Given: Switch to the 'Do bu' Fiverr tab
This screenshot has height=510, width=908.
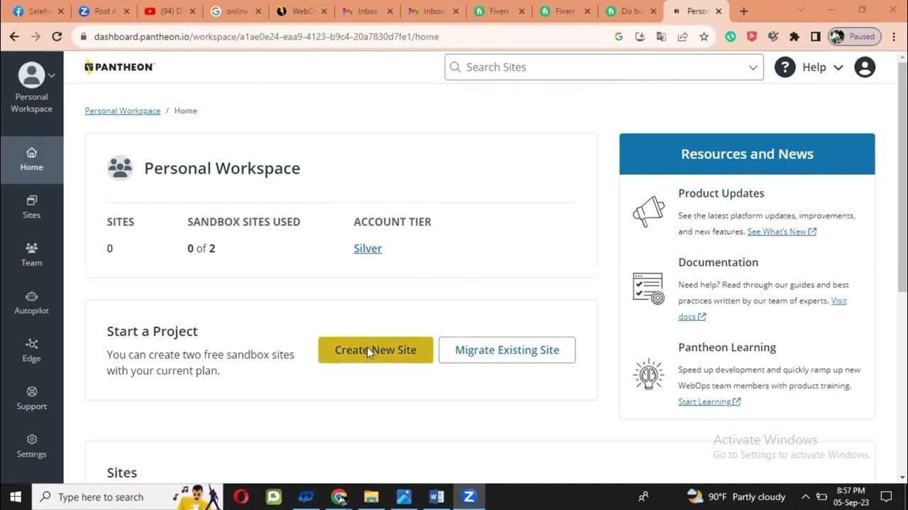Looking at the screenshot, I should pyautogui.click(x=630, y=11).
